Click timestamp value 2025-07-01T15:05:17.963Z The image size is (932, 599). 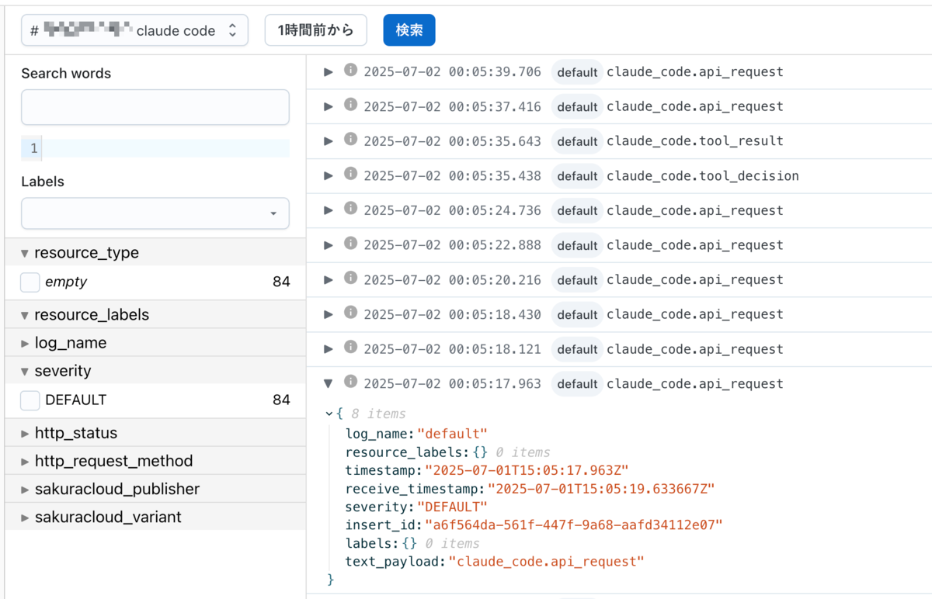527,470
